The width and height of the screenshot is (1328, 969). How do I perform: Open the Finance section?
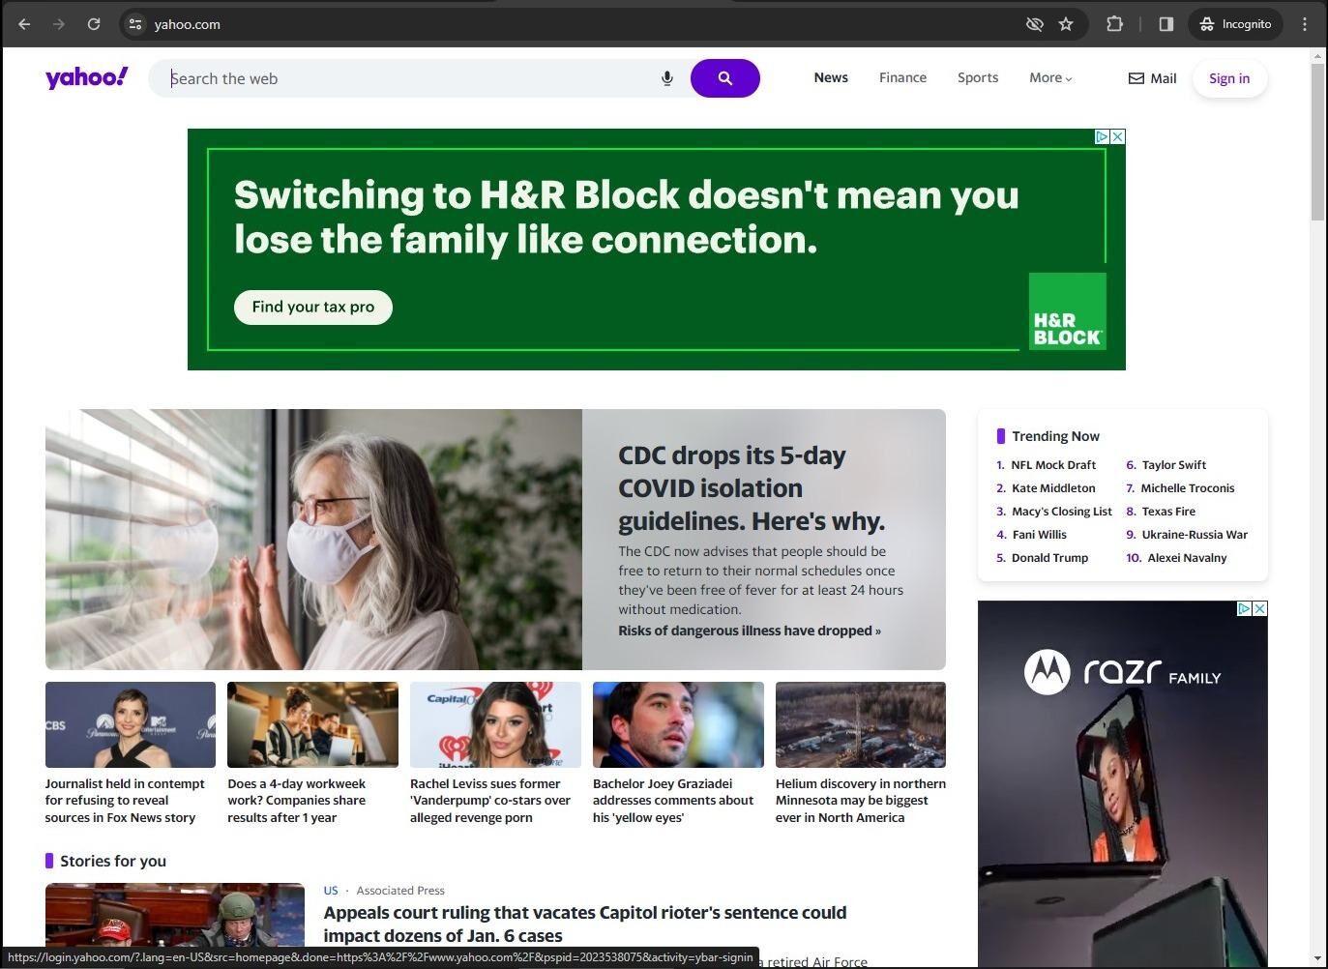coord(902,77)
